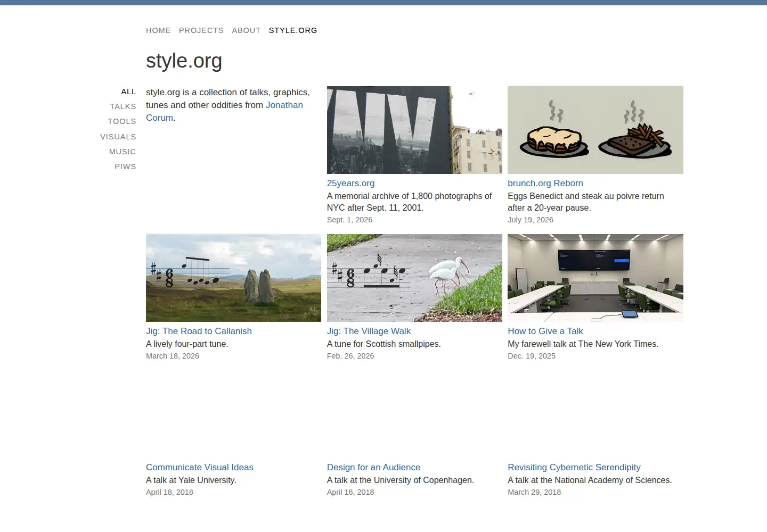Filter posts by MUSIC
The image size is (767, 532).
click(x=123, y=152)
